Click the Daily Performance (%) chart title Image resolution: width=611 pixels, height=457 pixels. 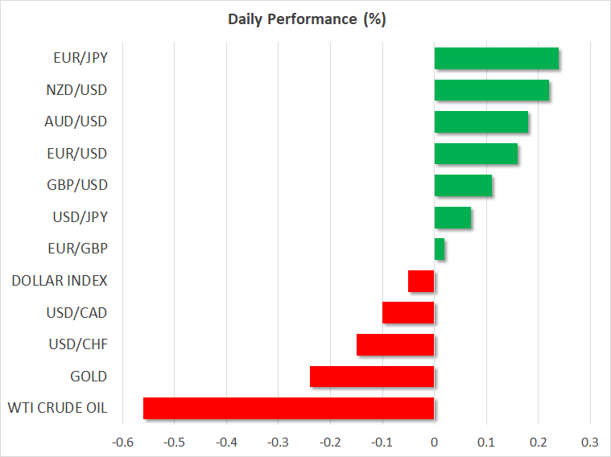(x=305, y=19)
